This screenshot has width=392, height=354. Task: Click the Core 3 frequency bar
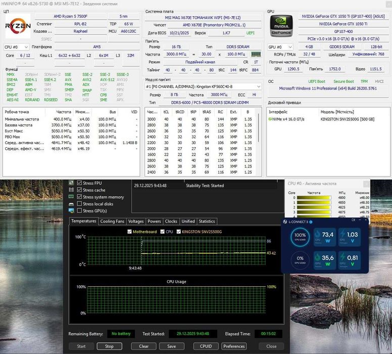pos(314,212)
